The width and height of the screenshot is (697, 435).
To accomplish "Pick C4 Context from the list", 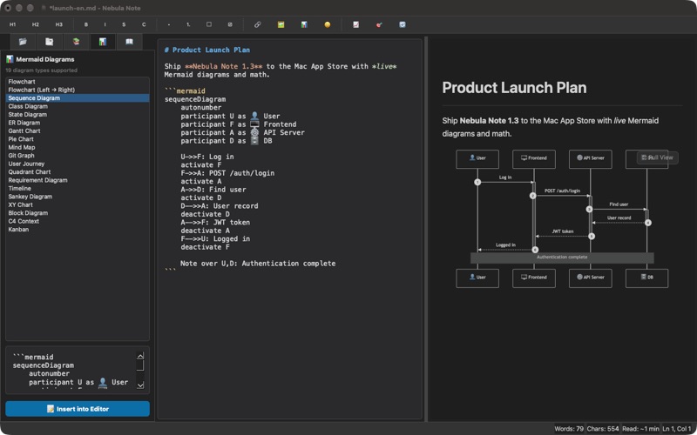I will [x=78, y=221].
